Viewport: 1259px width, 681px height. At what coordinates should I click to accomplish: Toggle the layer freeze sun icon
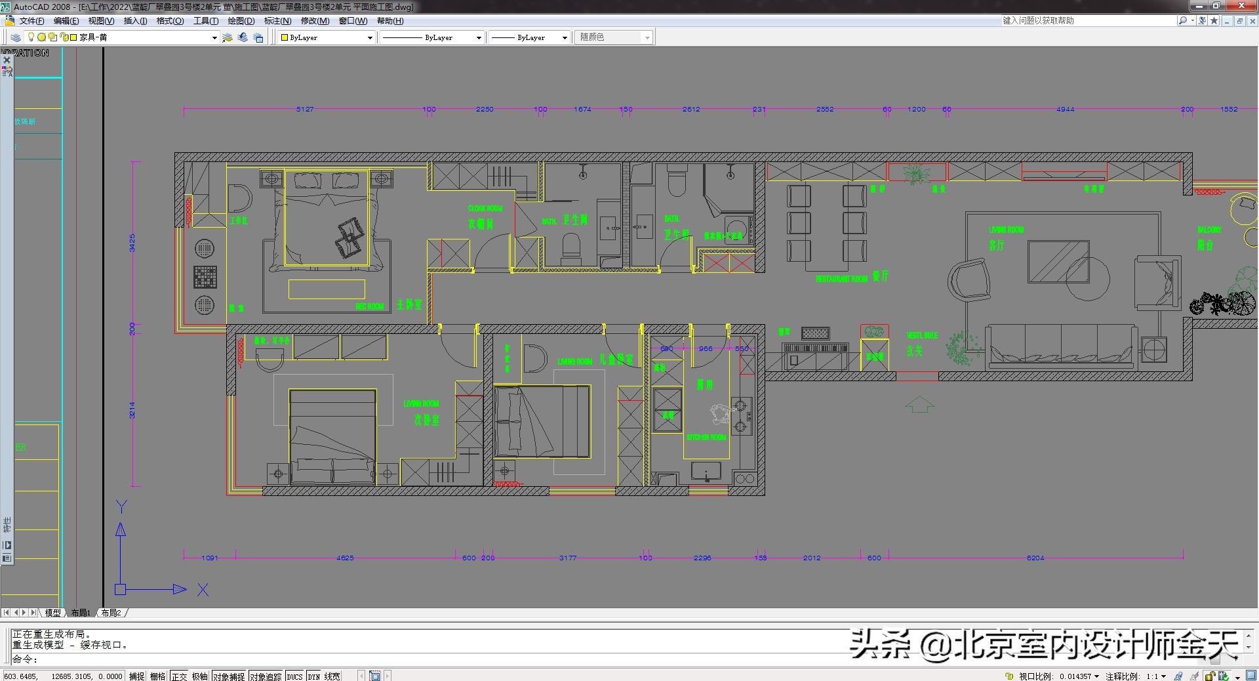(41, 37)
